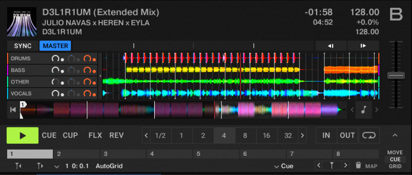The width and height of the screenshot is (412, 175).
Task: Mute the BASS stem white dot
Action: [63, 71]
